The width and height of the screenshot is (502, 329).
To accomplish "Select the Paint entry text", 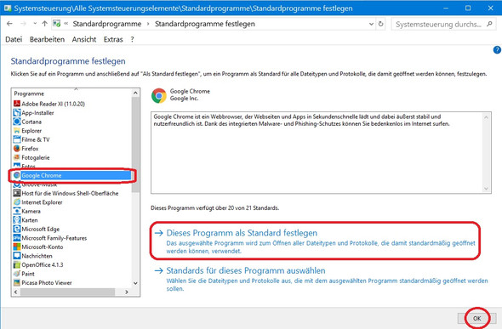I will (x=28, y=274).
